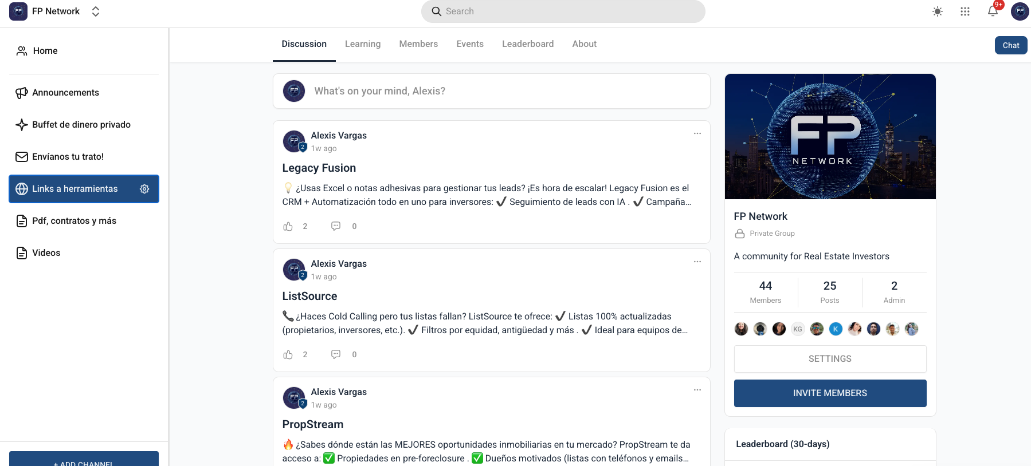
Task: Switch to the Events tab
Action: [x=470, y=44]
